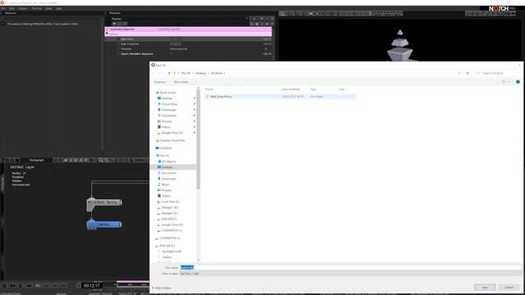Create a New folder in the dialog

[x=181, y=82]
